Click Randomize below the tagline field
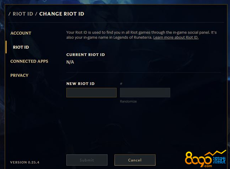This screenshot has height=169, width=230. 128,101
